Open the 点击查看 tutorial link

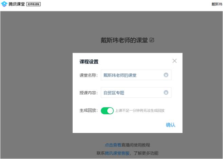(x=113, y=145)
